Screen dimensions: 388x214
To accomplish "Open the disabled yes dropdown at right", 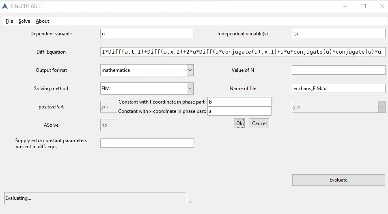I will pos(381,107).
